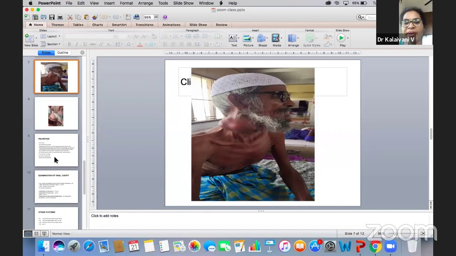Select the Cut scissors icon
This screenshot has width=456, height=256.
pos(70,17)
